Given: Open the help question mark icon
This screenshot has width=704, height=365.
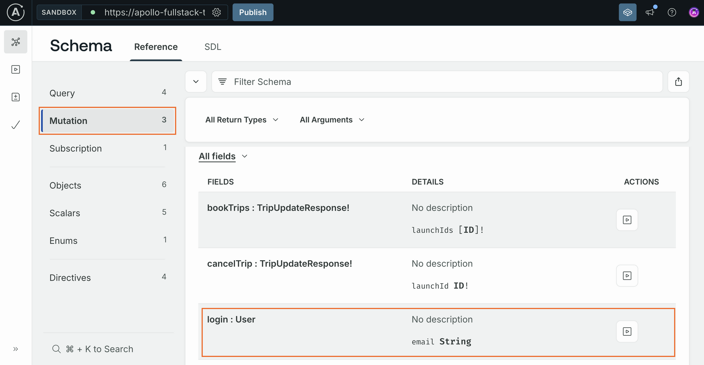Looking at the screenshot, I should 672,12.
